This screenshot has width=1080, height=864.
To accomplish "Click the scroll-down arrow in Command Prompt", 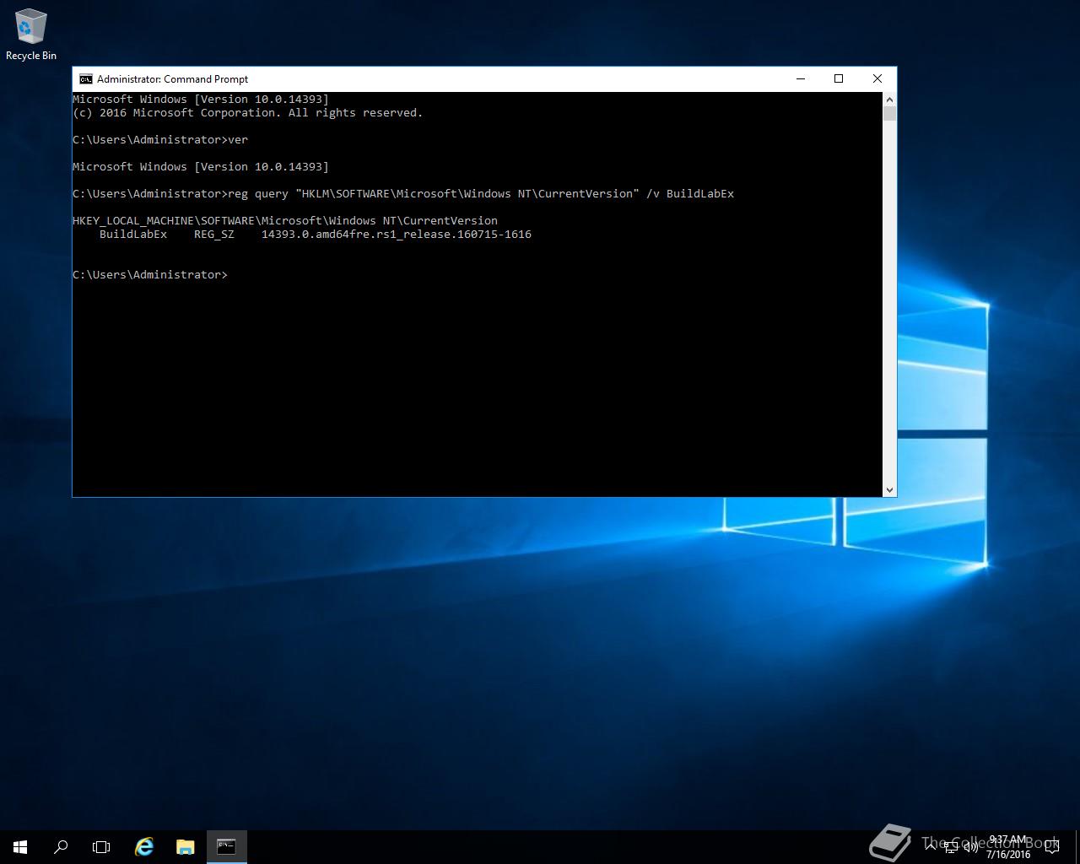I will (889, 489).
